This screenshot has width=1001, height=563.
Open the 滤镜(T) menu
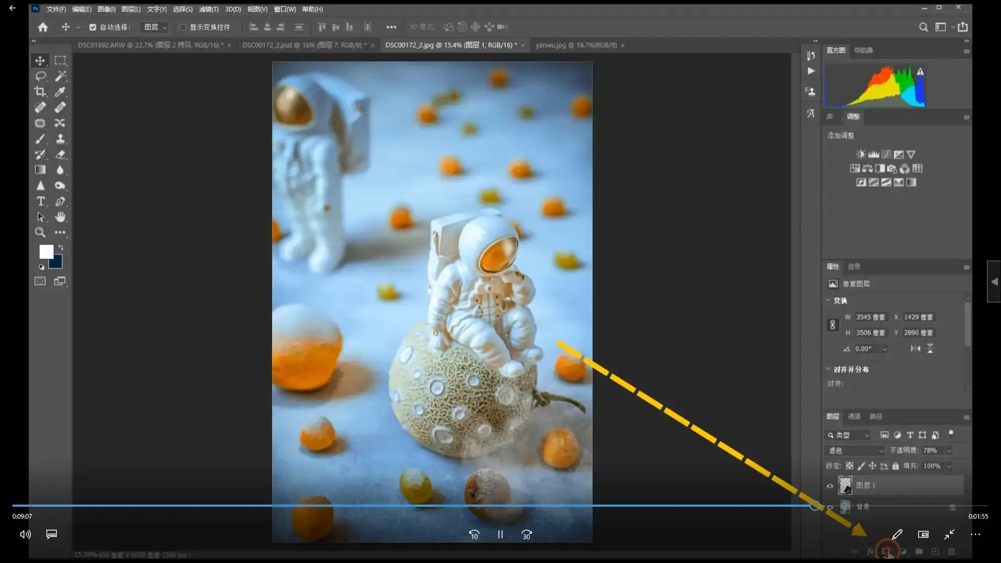click(209, 9)
